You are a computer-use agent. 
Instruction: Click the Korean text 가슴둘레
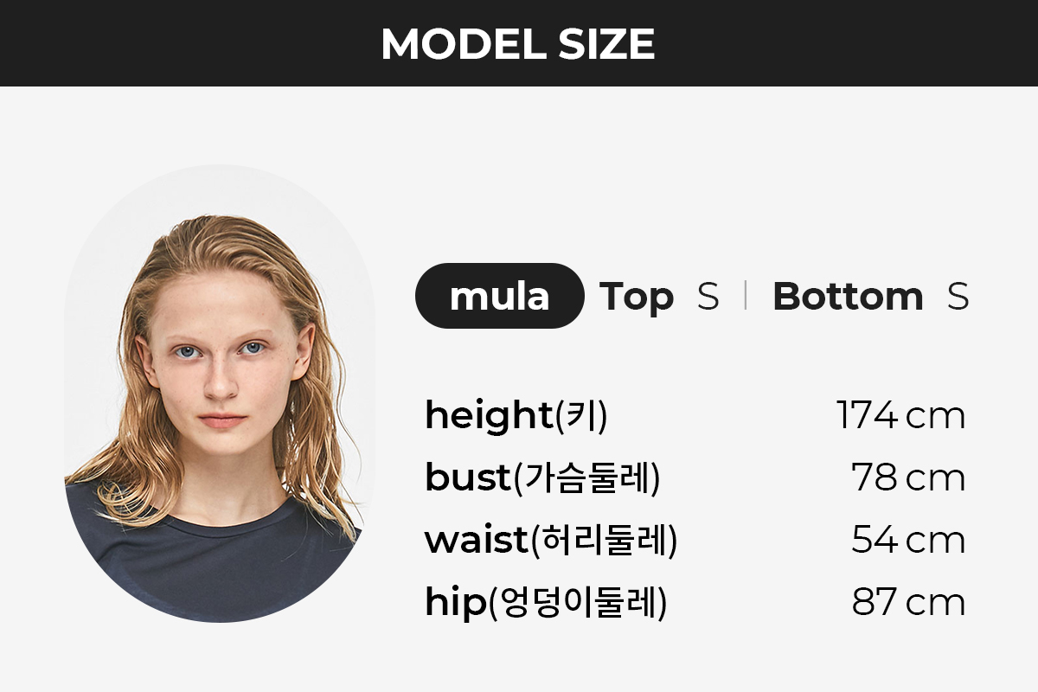pos(586,479)
